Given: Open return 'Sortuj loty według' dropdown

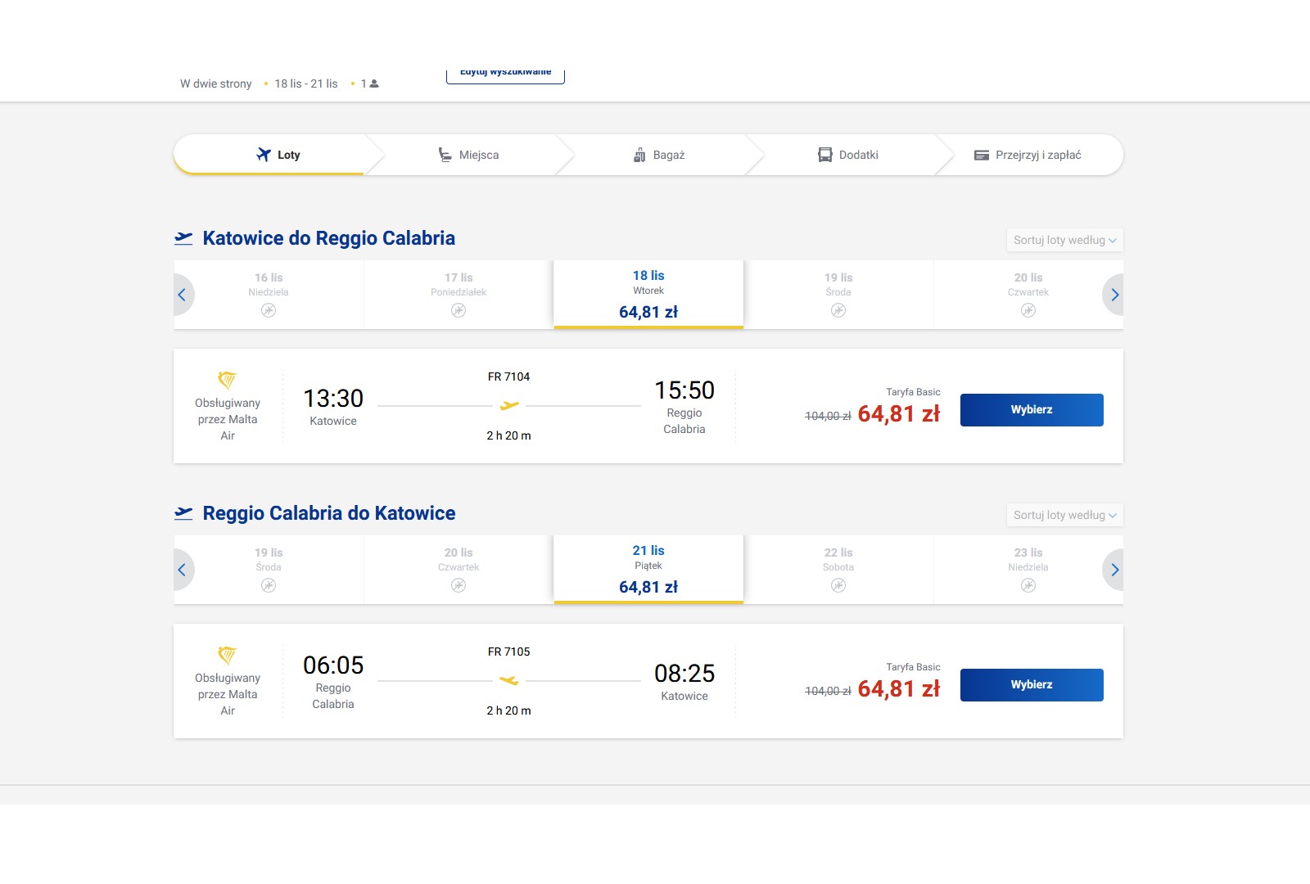Looking at the screenshot, I should point(1064,515).
